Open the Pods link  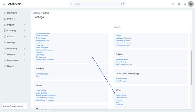coord(38,76)
